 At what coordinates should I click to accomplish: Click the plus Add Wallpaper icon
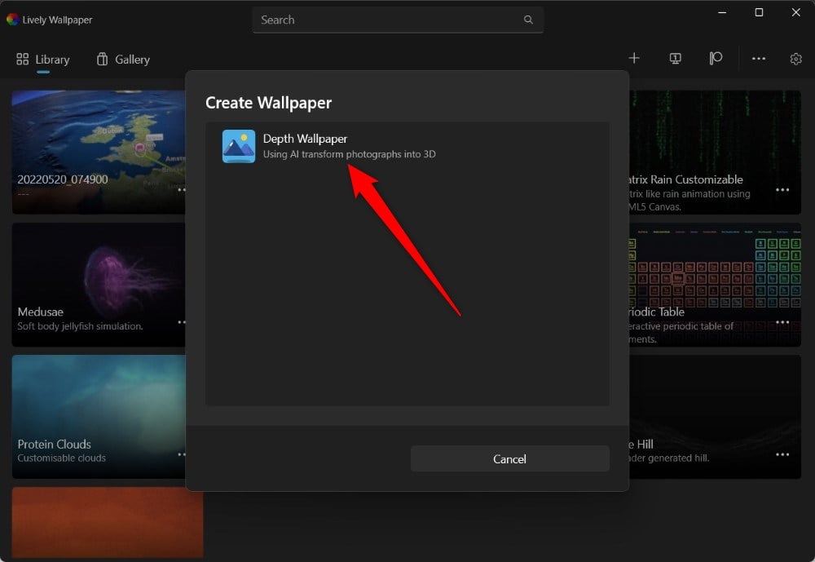coord(634,58)
